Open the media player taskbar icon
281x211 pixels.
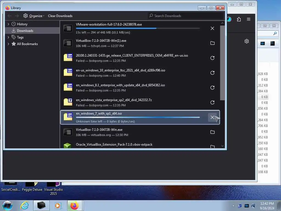[58, 206]
